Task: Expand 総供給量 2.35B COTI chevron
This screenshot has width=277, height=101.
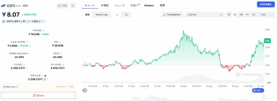Action: 27,68
